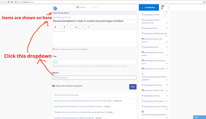
Task: Go back using the browser back arrow
Action: pos(2,2)
